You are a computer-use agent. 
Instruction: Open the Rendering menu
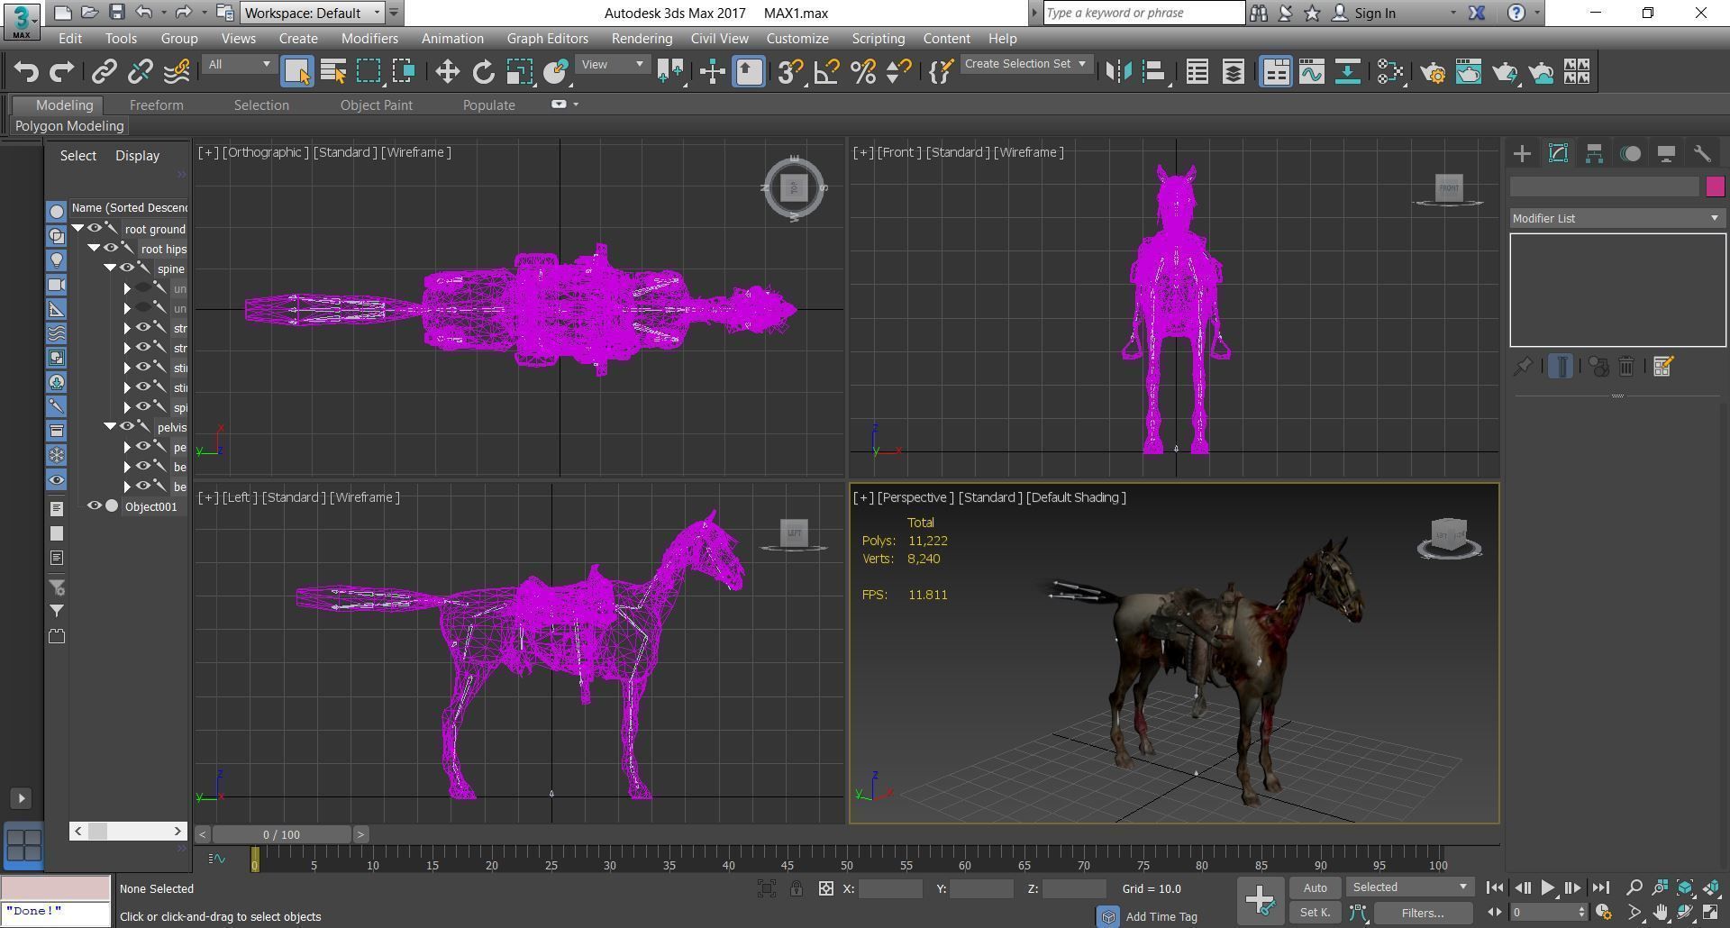[642, 39]
